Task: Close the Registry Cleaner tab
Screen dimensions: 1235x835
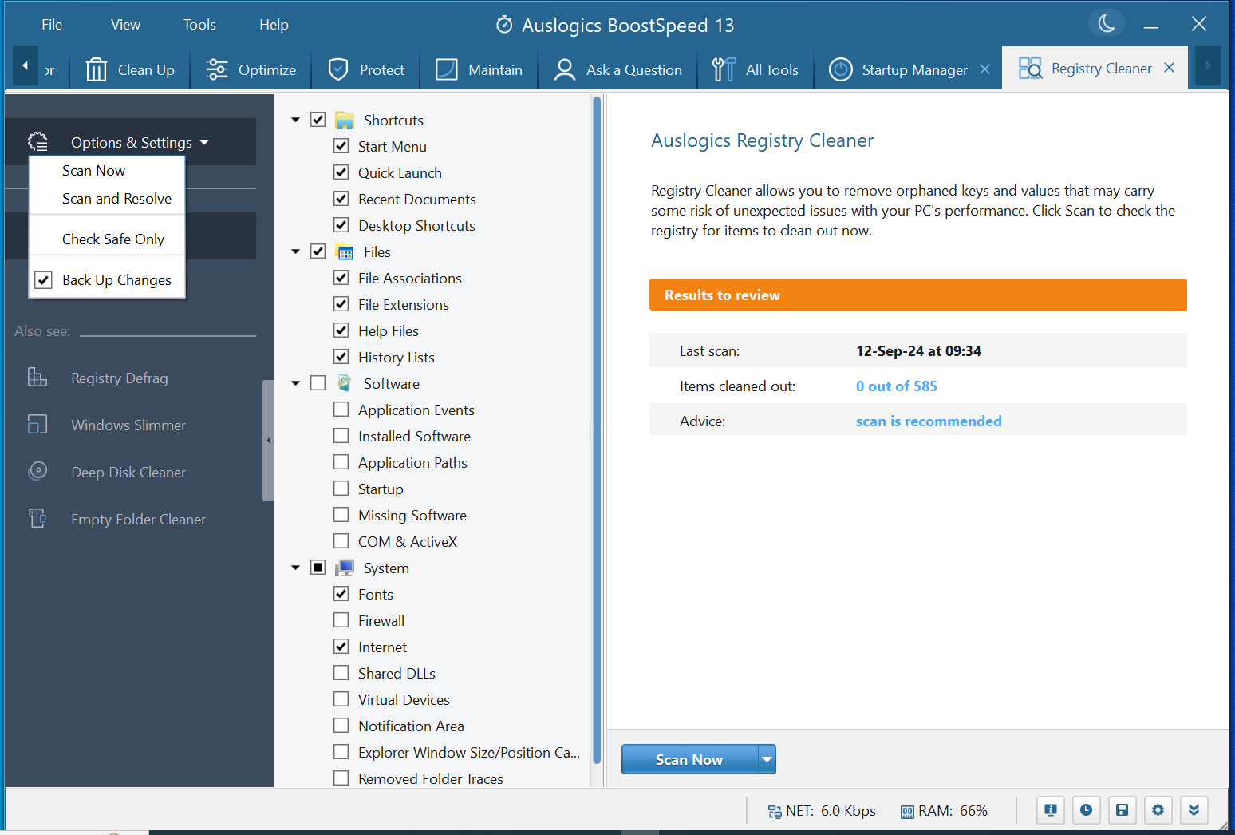Action: tap(1170, 68)
